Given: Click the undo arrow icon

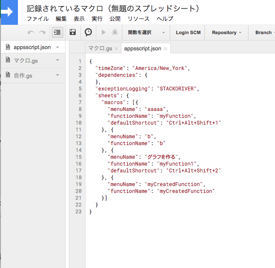Looking at the screenshot, I should 31,32.
